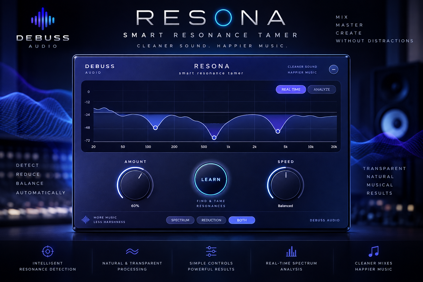Image resolution: width=423 pixels, height=282 pixels.
Task: Click the "500" frequency label on the graph
Action: pyautogui.click(x=204, y=147)
